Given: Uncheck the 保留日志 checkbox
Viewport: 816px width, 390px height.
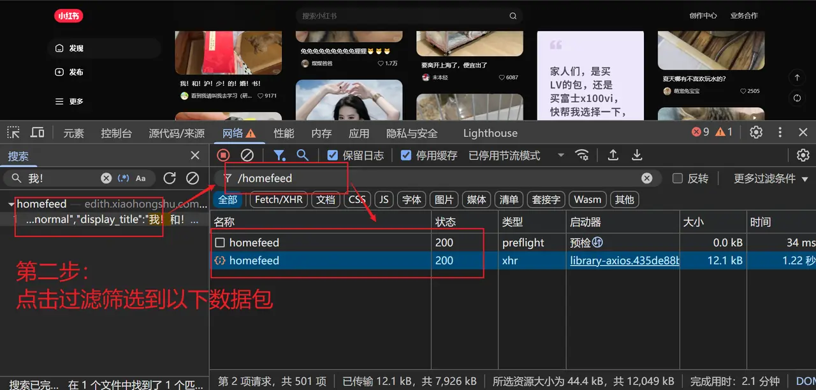Looking at the screenshot, I should click(x=332, y=155).
